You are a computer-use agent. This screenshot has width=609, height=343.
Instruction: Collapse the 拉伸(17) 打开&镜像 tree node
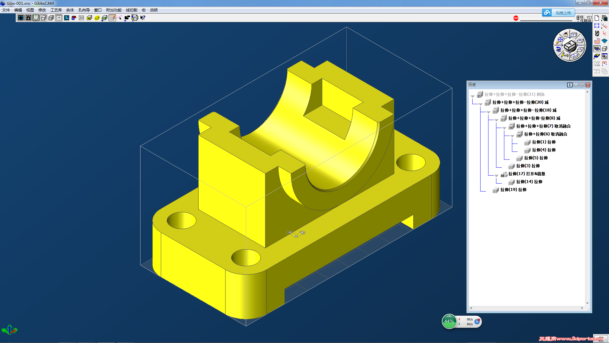click(x=496, y=175)
